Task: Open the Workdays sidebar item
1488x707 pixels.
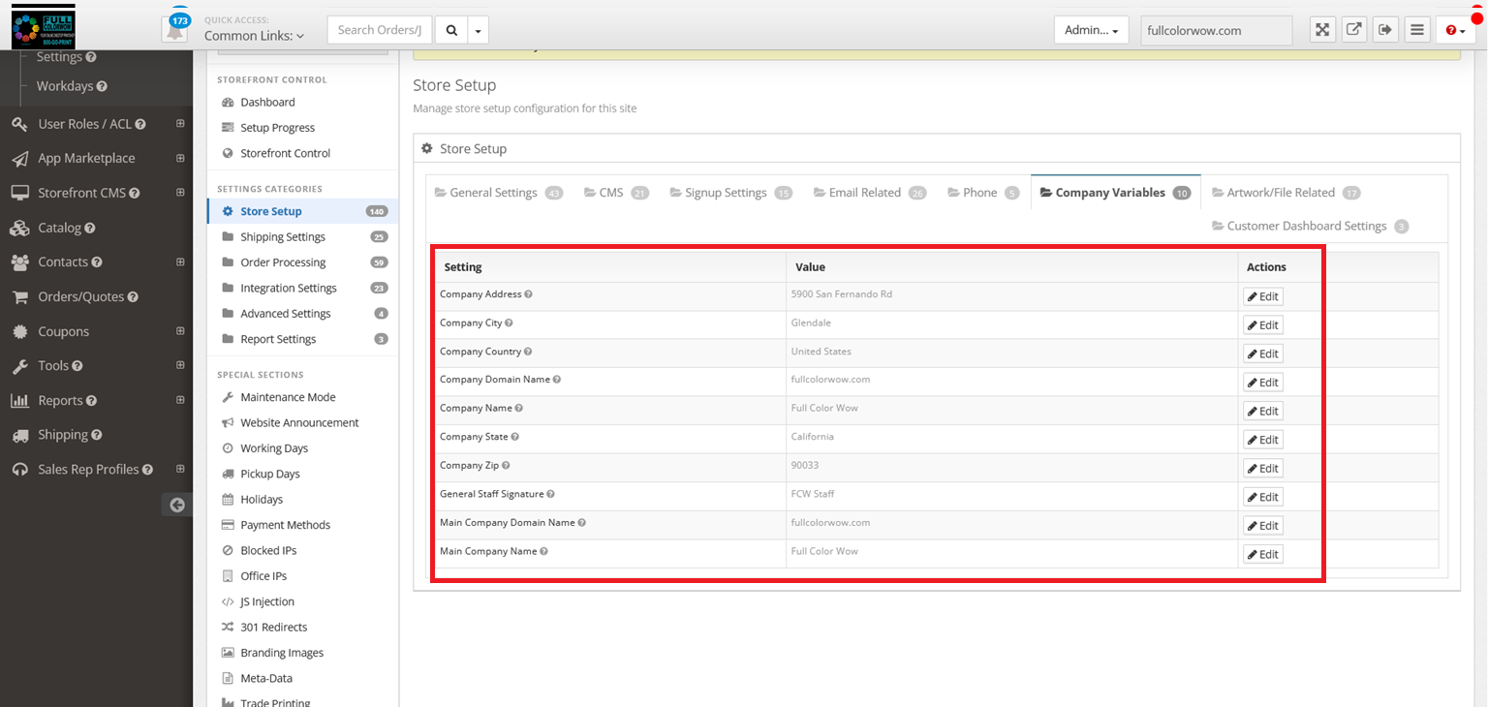Action: coord(64,86)
